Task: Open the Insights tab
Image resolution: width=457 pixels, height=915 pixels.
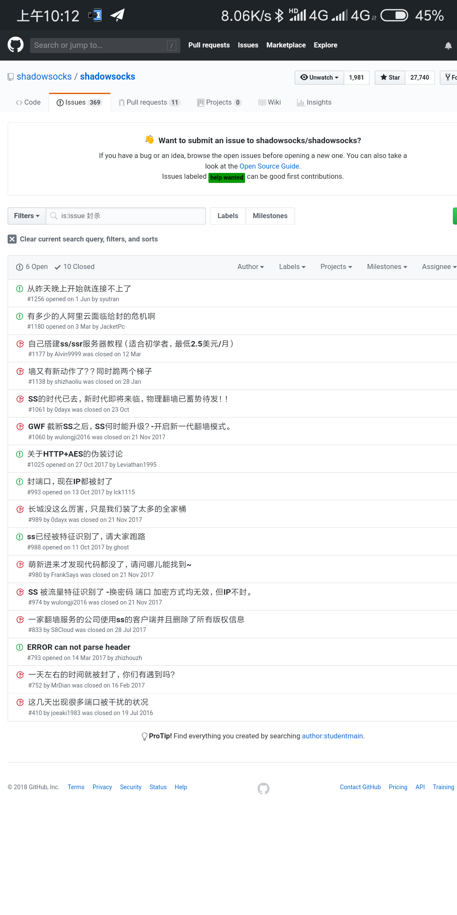Action: click(314, 103)
